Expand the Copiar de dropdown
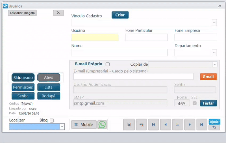This screenshot has width=226, height=143. 214,64
